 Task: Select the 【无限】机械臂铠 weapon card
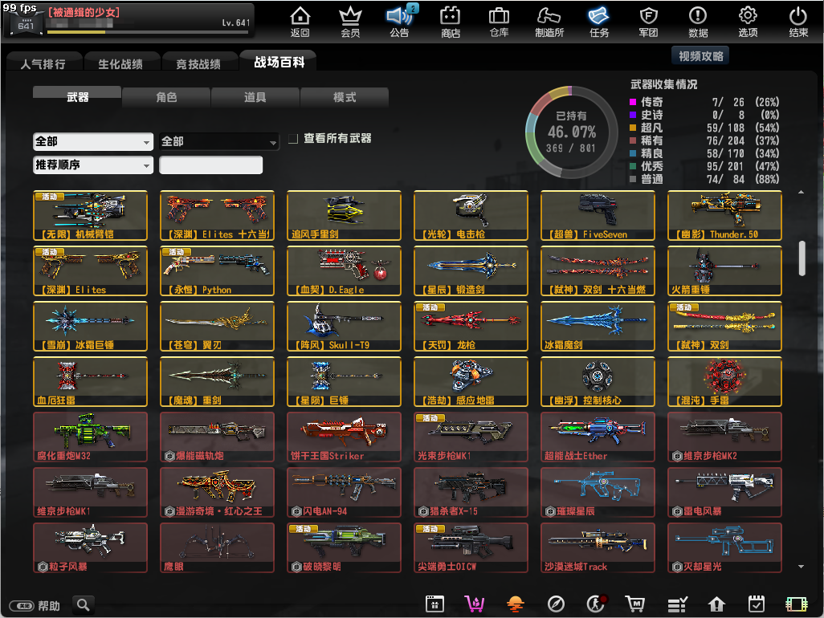(90, 215)
